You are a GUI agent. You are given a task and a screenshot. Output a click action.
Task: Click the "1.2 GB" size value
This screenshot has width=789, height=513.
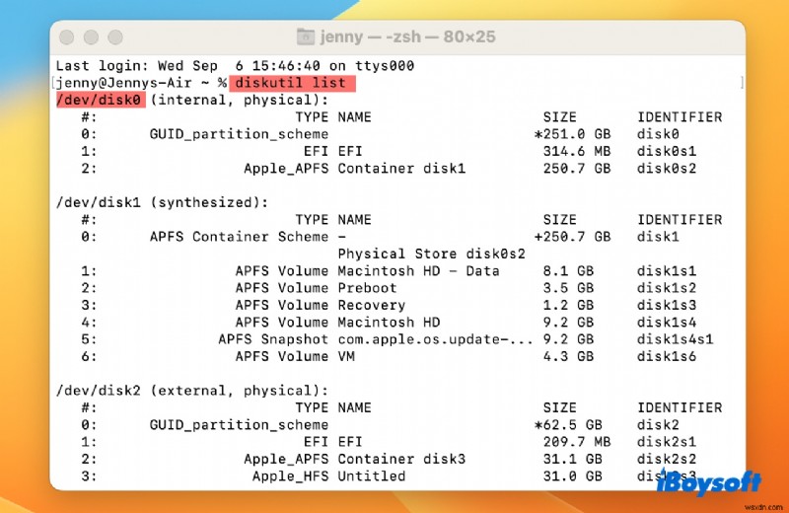click(568, 305)
